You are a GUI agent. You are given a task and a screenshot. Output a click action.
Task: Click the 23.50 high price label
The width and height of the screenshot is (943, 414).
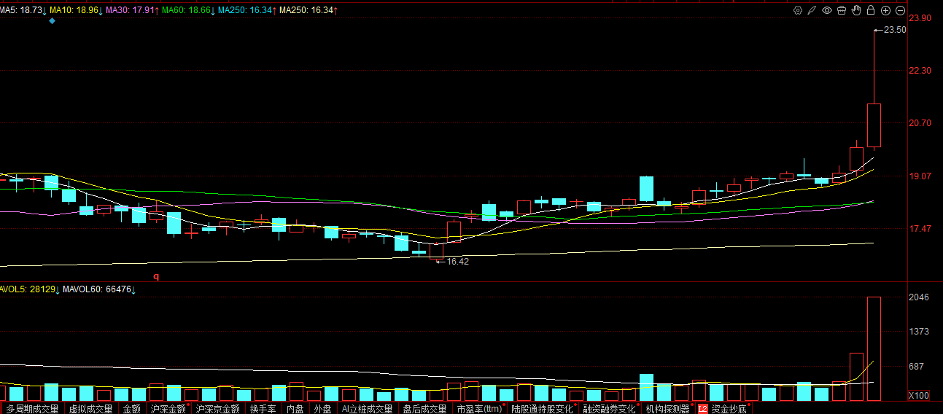point(895,30)
